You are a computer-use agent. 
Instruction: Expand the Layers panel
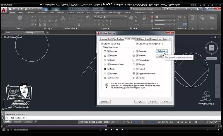[105, 28]
